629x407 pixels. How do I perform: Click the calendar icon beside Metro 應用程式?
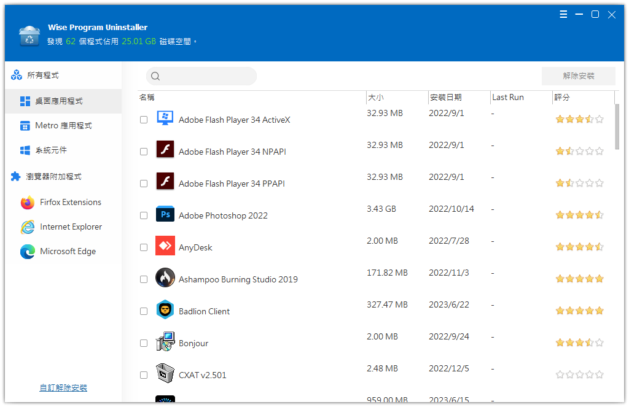(25, 126)
